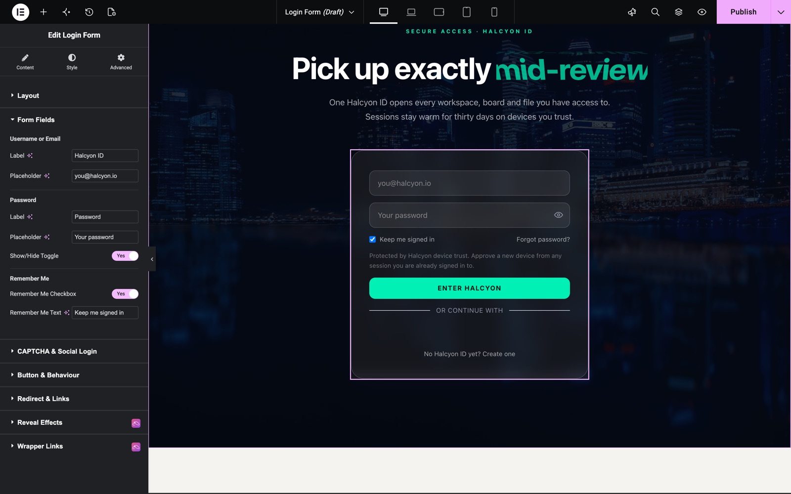
Task: Click the Reveal Effects pro badge icon
Action: pyautogui.click(x=136, y=423)
